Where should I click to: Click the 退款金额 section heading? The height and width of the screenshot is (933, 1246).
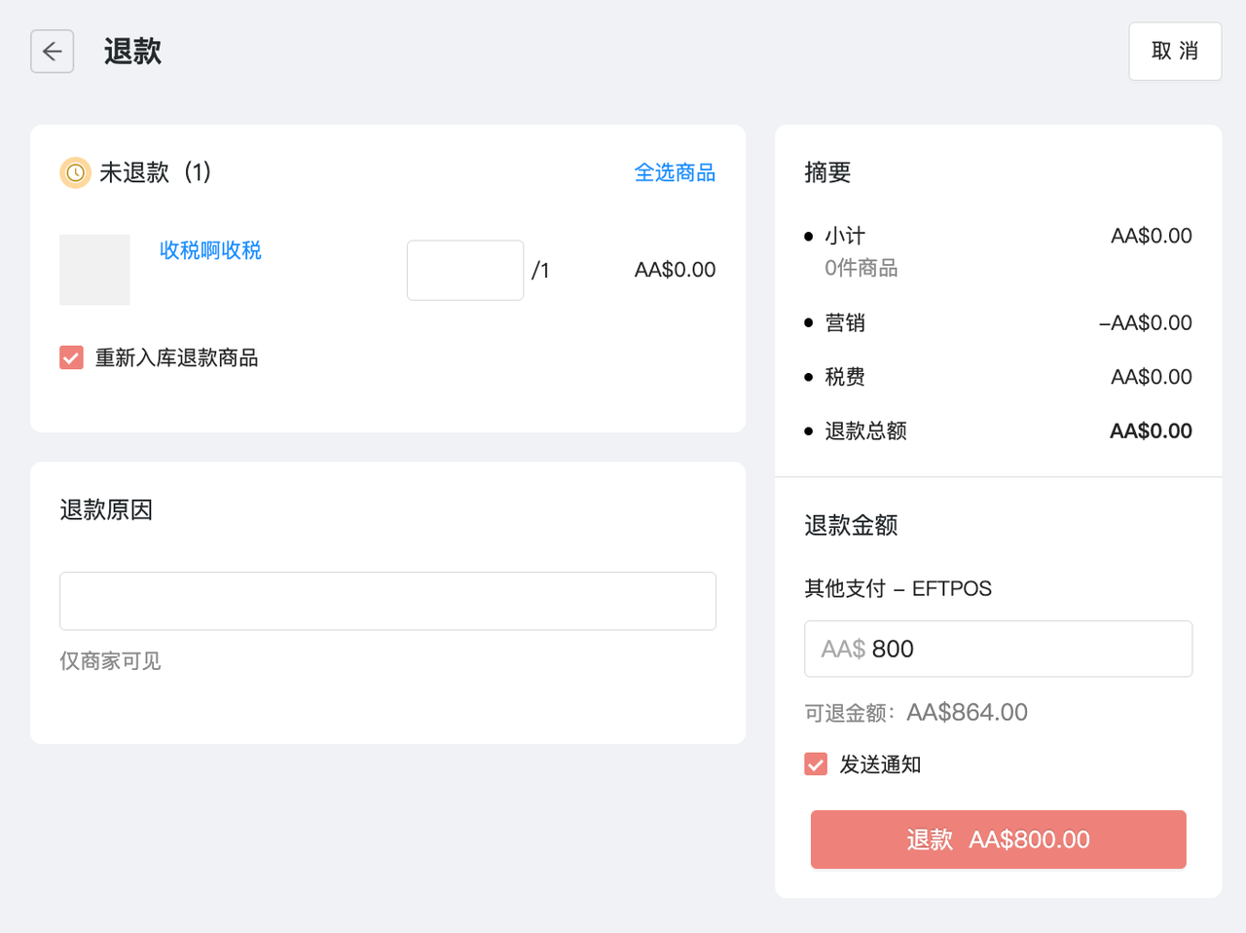click(851, 525)
